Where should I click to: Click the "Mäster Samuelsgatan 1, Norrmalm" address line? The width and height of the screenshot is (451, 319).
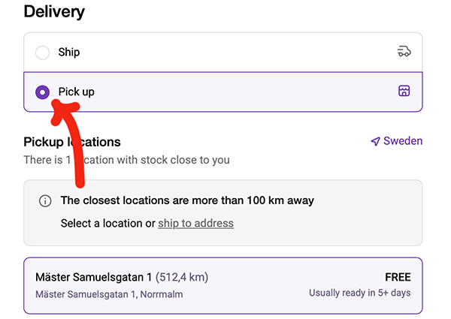[109, 293]
